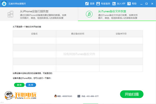The height and width of the screenshot is (104, 156).
Task: Click the hotline phone icon
Action: click(79, 96)
